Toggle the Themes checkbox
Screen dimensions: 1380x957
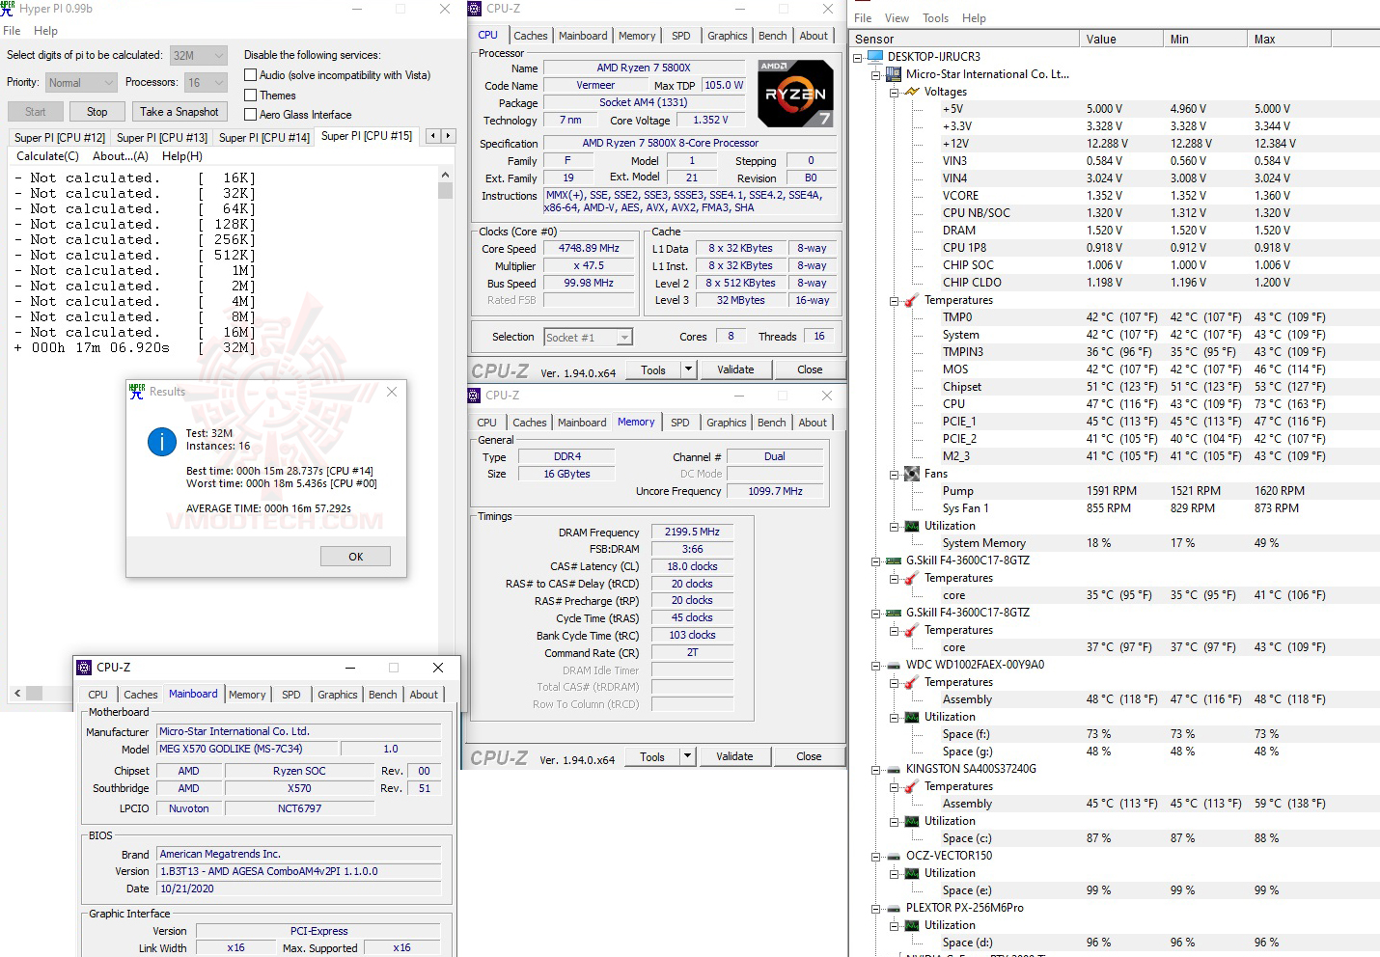pos(251,95)
